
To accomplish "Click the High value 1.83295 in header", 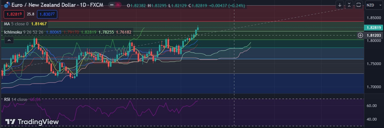I will (159, 5).
